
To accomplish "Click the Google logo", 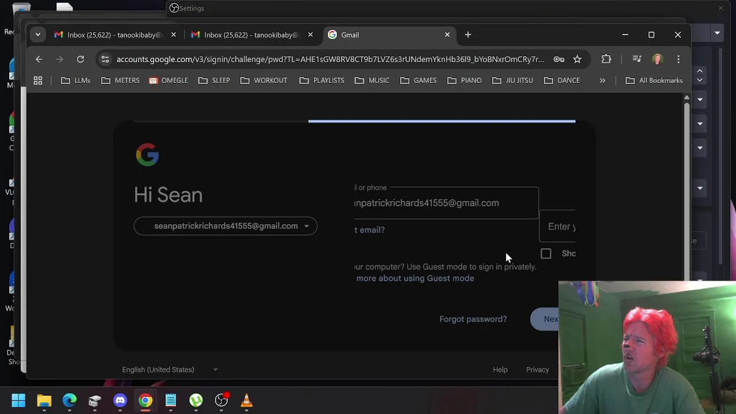I will [x=147, y=155].
